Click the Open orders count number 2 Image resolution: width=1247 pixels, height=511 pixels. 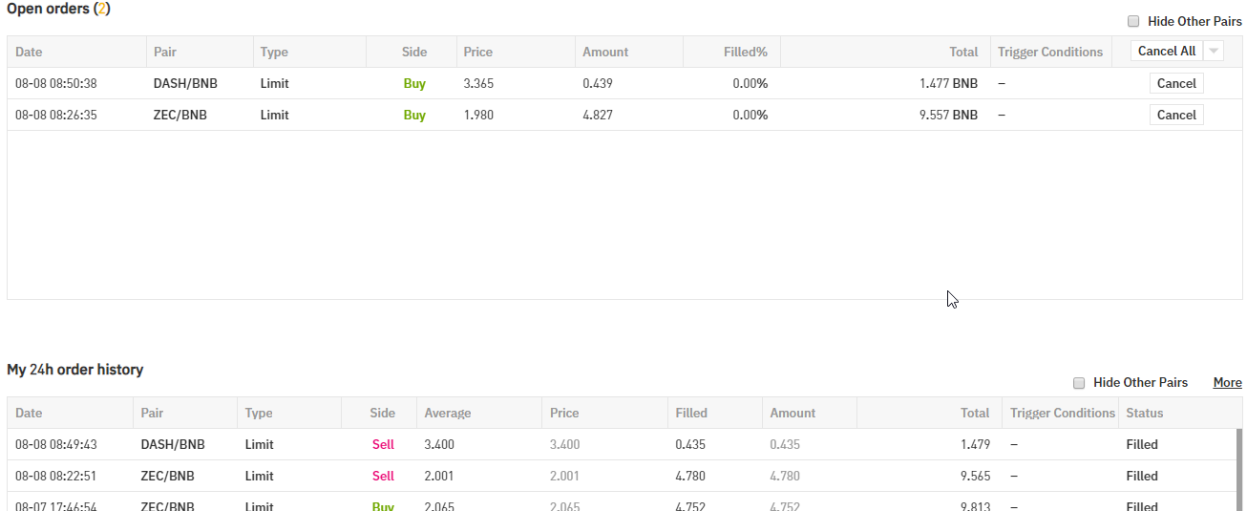[x=102, y=8]
